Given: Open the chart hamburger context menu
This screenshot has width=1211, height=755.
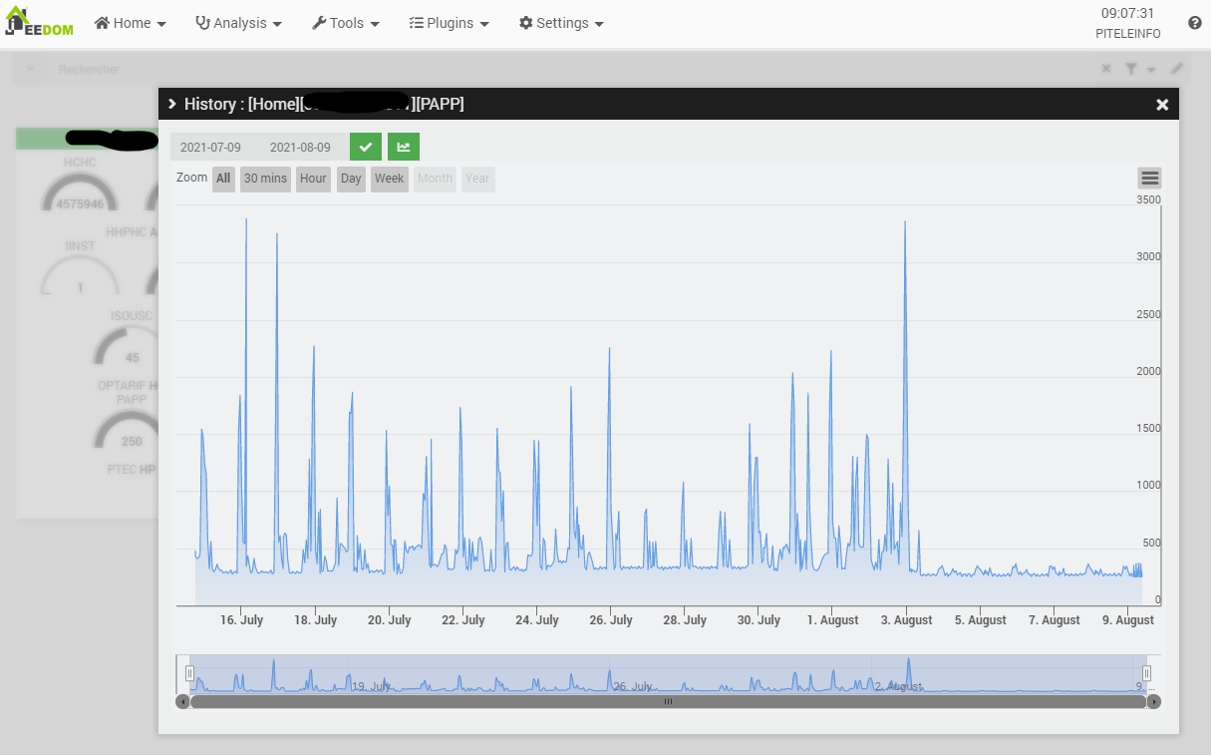Looking at the screenshot, I should [1149, 179].
